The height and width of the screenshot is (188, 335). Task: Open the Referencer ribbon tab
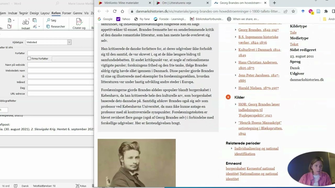56,13
